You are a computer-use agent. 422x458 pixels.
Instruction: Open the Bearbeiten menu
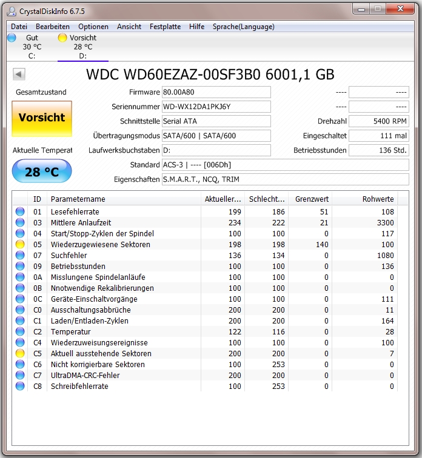53,27
